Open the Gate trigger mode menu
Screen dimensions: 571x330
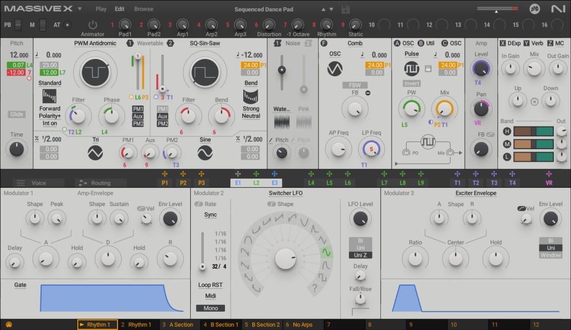tap(20, 285)
